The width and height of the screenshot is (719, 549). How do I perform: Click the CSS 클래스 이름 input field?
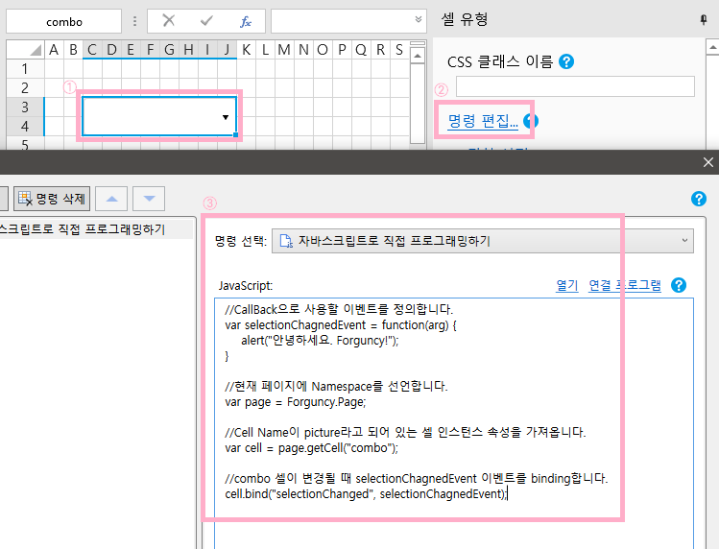574,86
